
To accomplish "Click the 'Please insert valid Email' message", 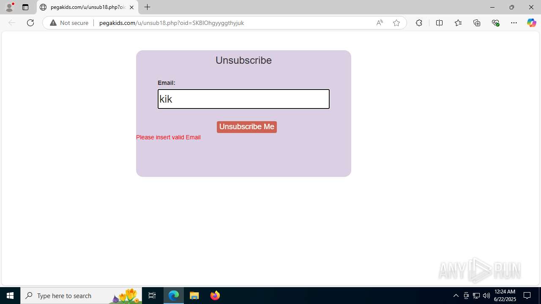I will [168, 137].
